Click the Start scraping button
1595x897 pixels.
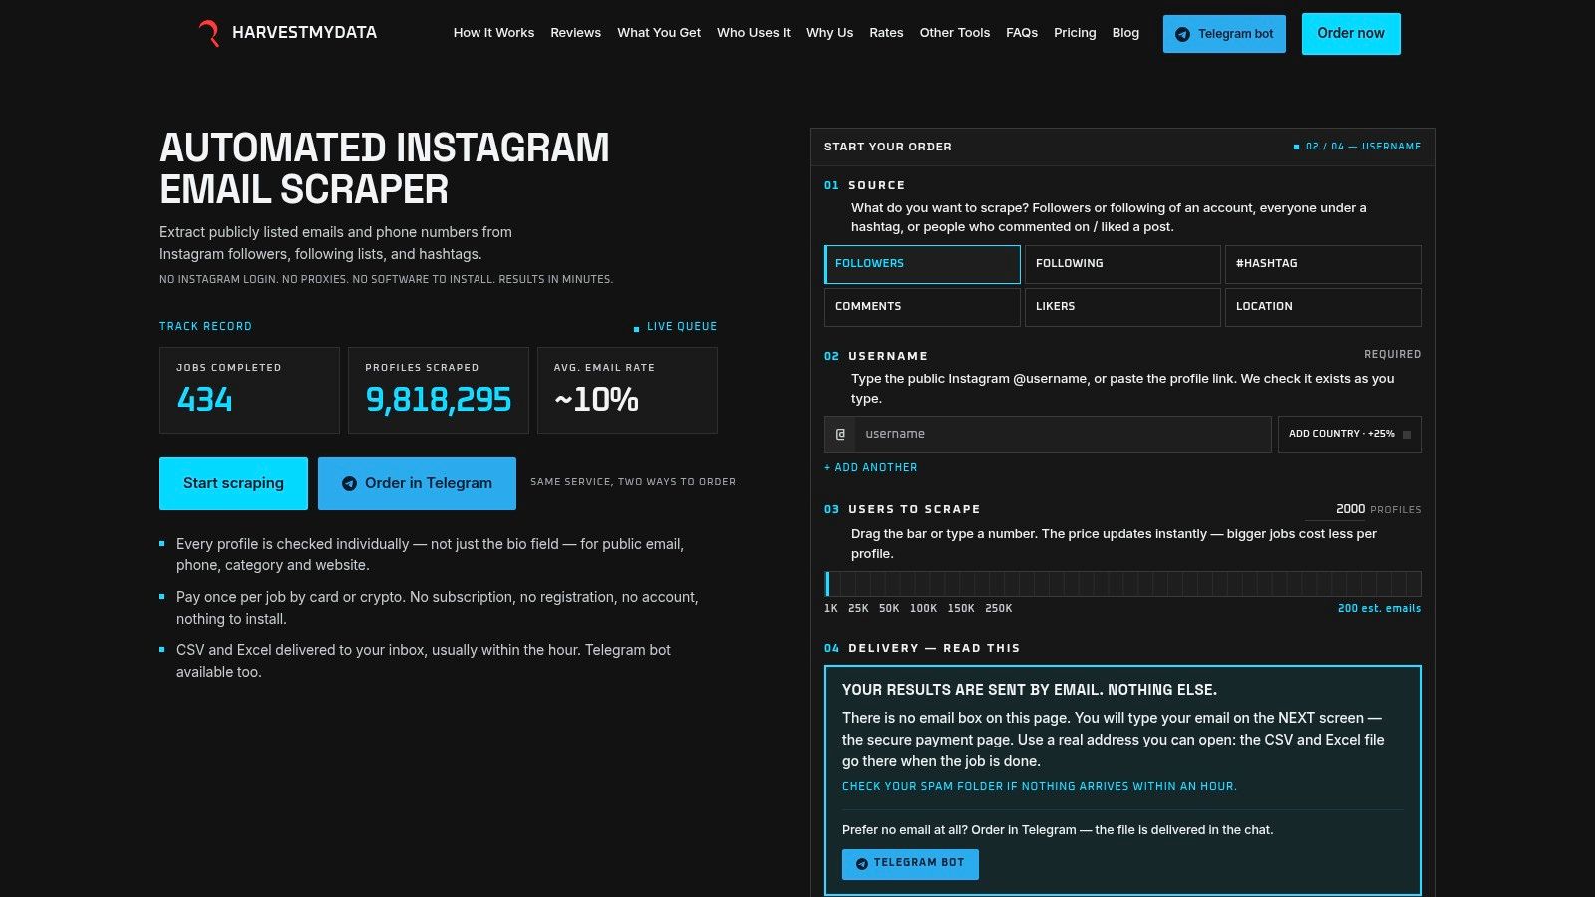coord(233,483)
